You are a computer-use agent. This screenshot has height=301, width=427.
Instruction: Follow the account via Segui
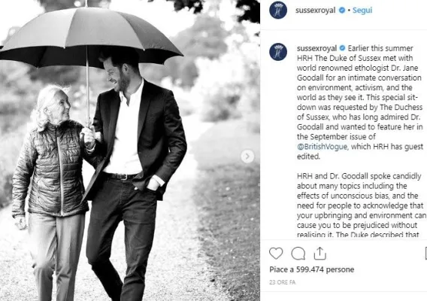(362, 11)
